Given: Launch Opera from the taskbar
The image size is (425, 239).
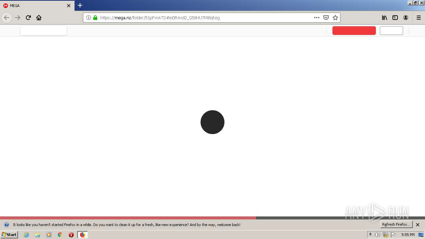Looking at the screenshot, I should [x=71, y=235].
